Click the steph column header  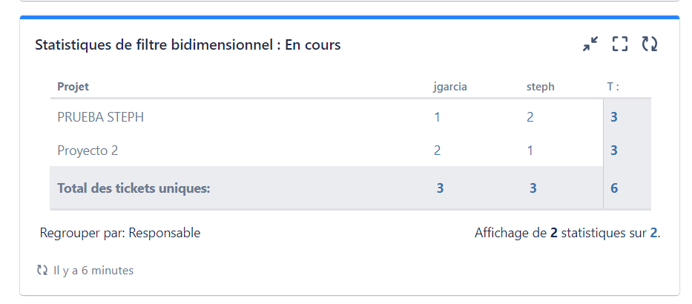540,87
